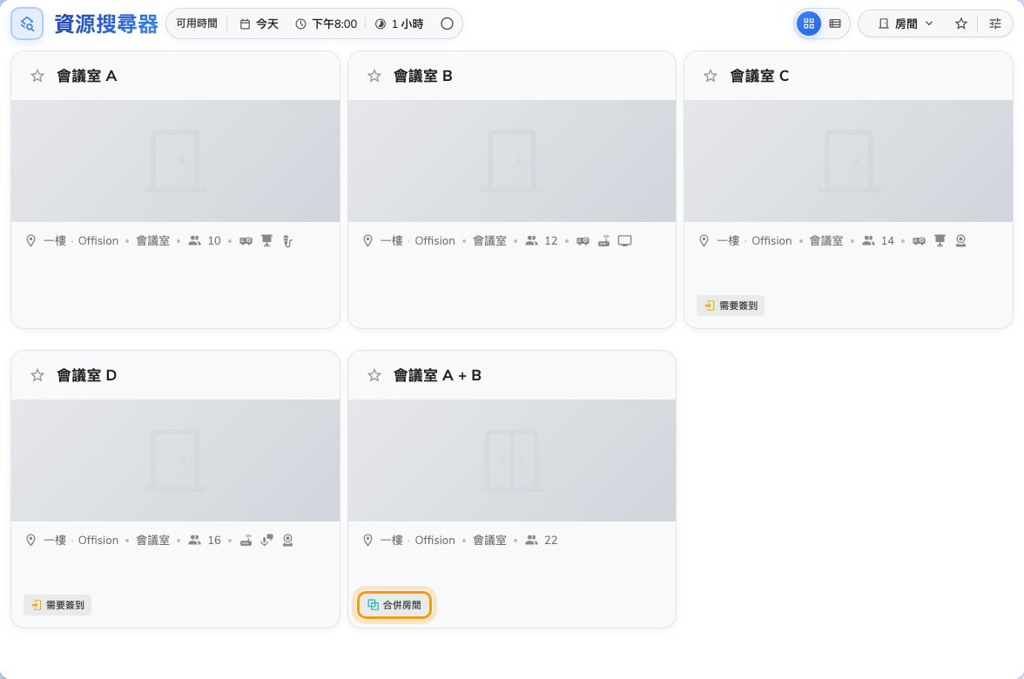
Task: Click the 會議室 C door thumbnail
Action: 848,161
